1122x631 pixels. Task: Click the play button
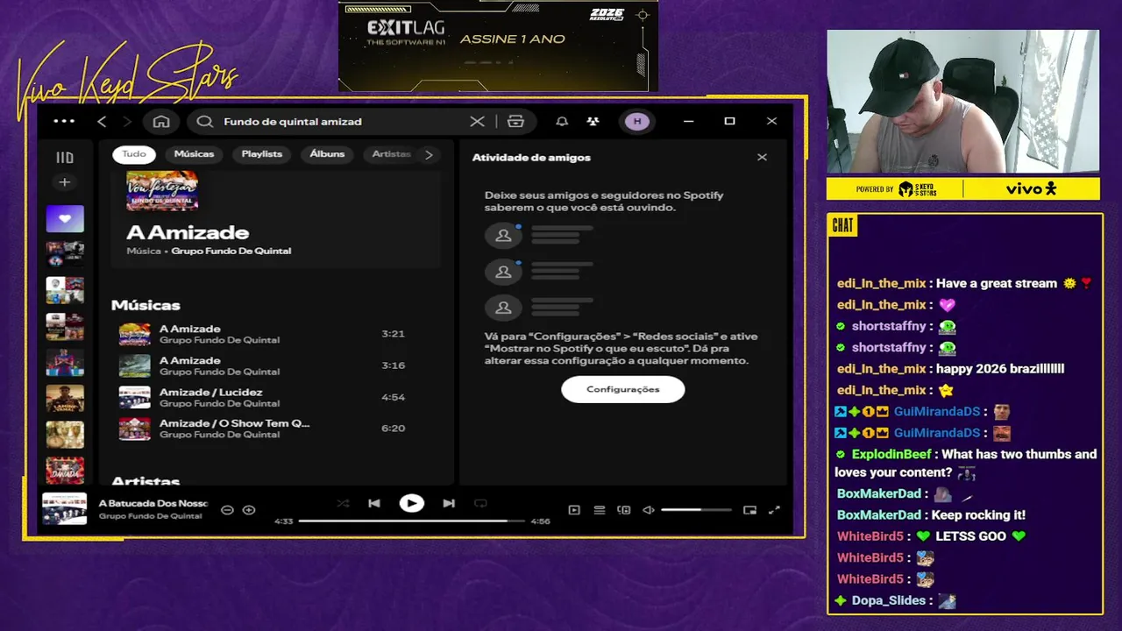click(x=411, y=503)
